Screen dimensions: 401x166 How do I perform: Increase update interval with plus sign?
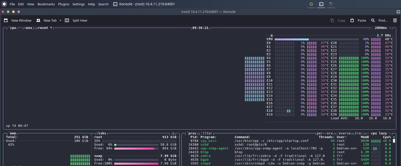tap(390, 28)
